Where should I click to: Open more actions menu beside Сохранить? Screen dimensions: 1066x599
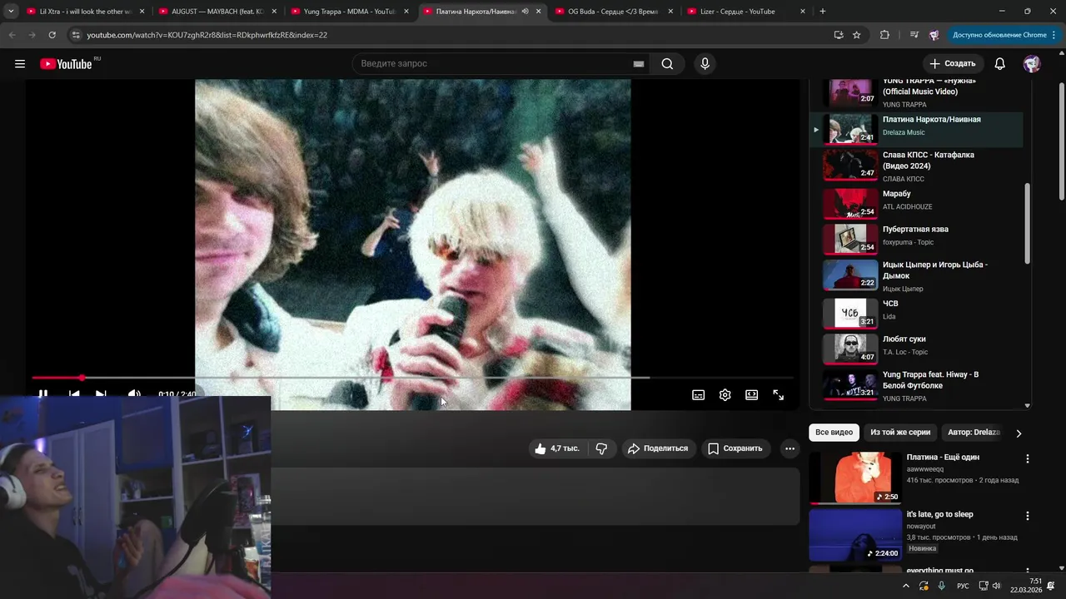(x=790, y=448)
